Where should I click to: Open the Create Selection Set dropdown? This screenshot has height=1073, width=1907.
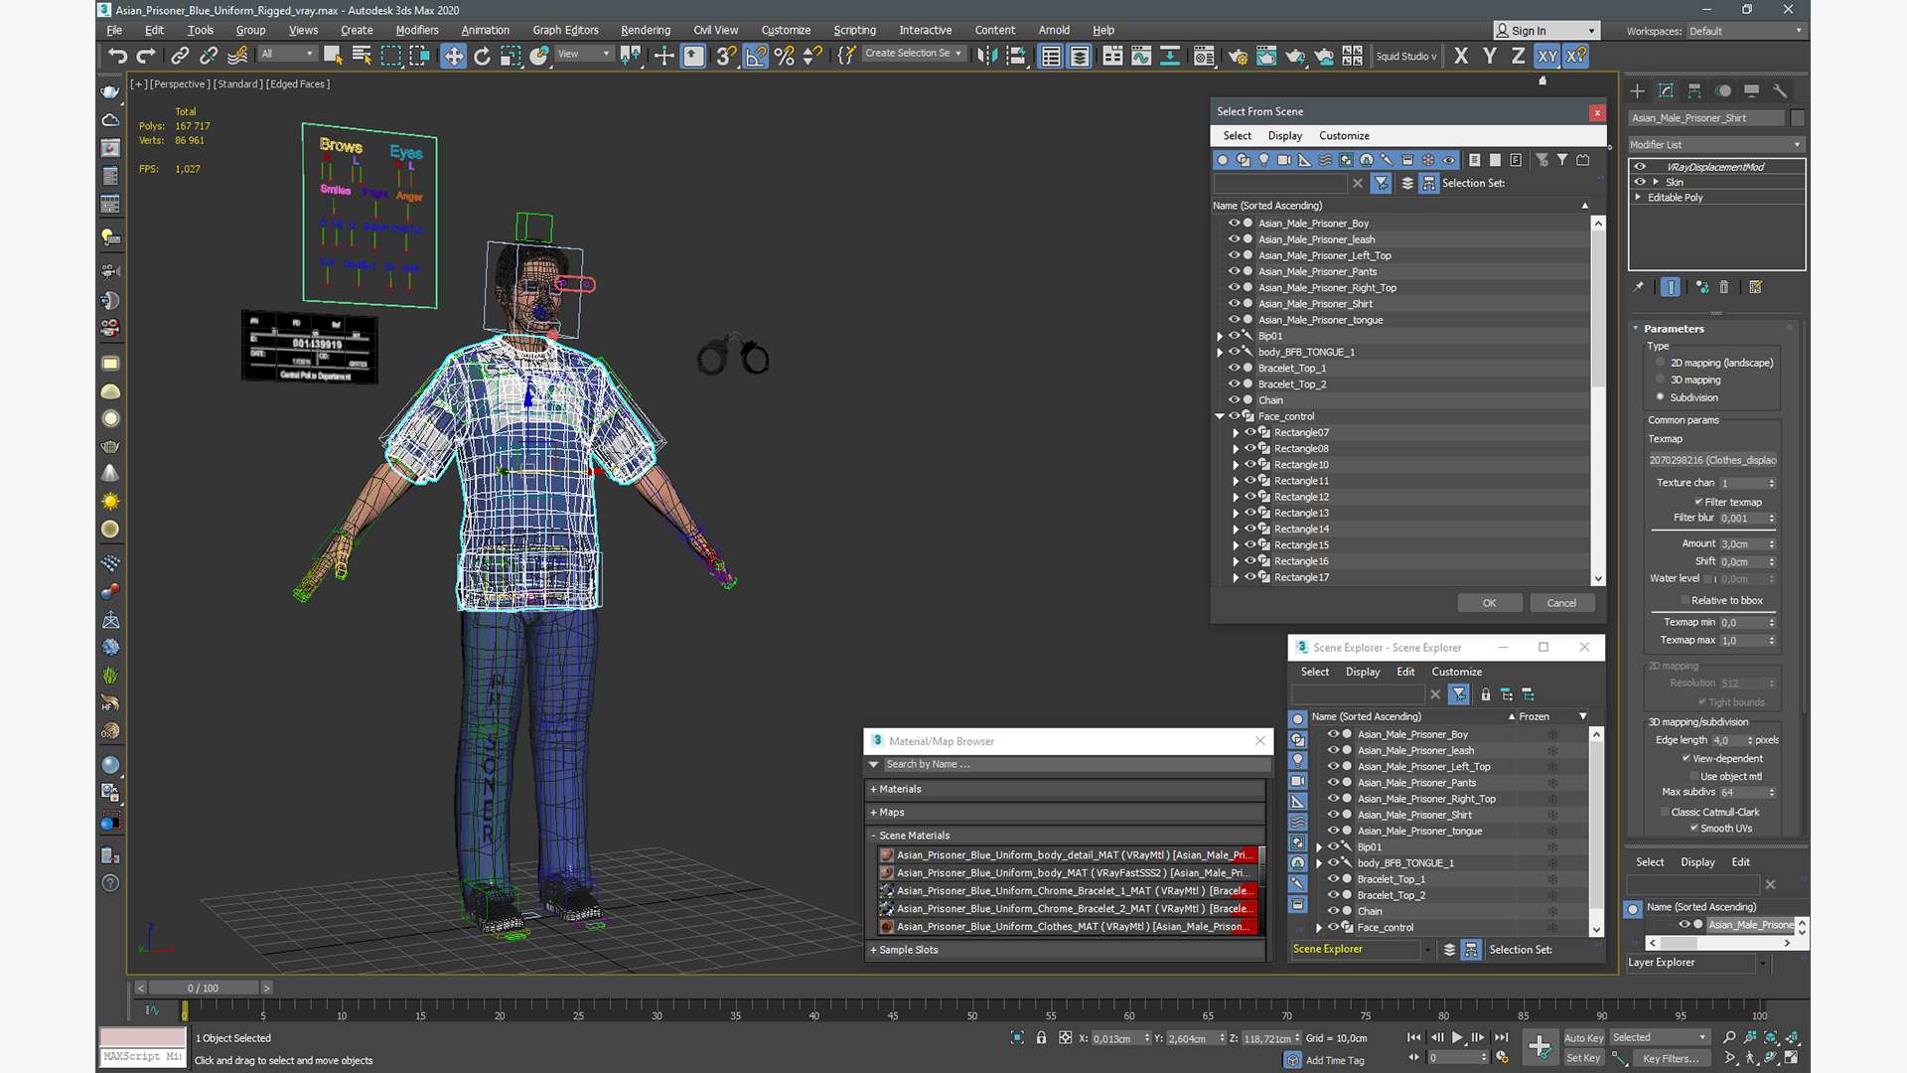click(913, 54)
